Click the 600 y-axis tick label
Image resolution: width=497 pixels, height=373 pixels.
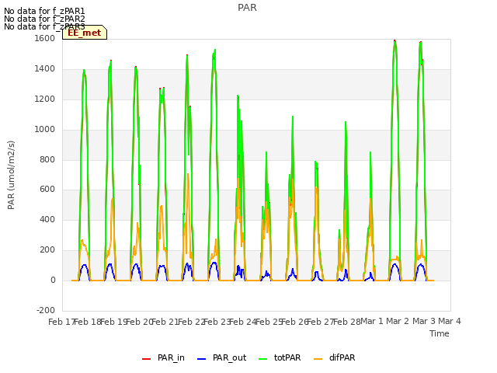pyautogui.click(x=47, y=190)
